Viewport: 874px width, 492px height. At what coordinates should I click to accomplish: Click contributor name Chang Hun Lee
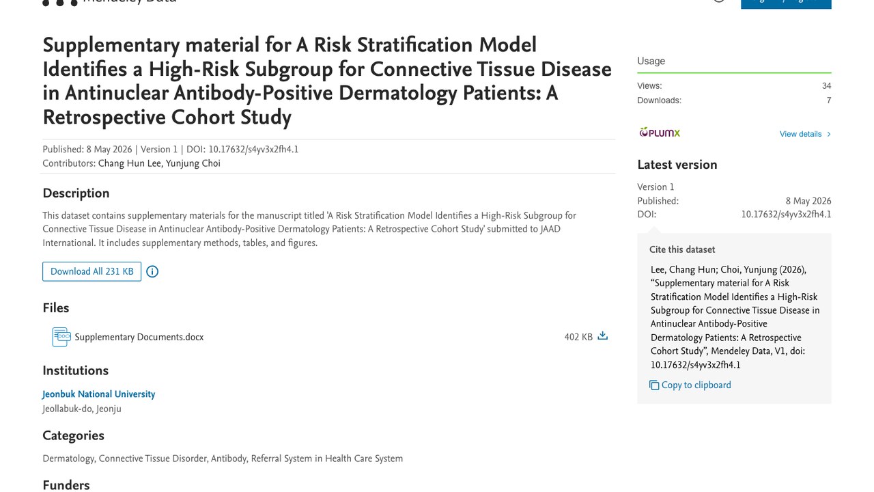pos(130,163)
